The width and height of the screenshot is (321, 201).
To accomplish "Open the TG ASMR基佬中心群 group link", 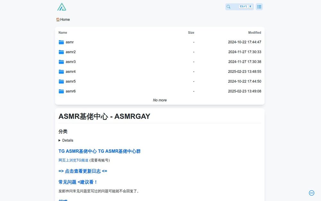I will coord(119,151).
